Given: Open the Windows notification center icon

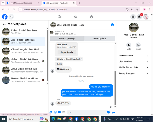Looking at the screenshot, I should point(148,119).
